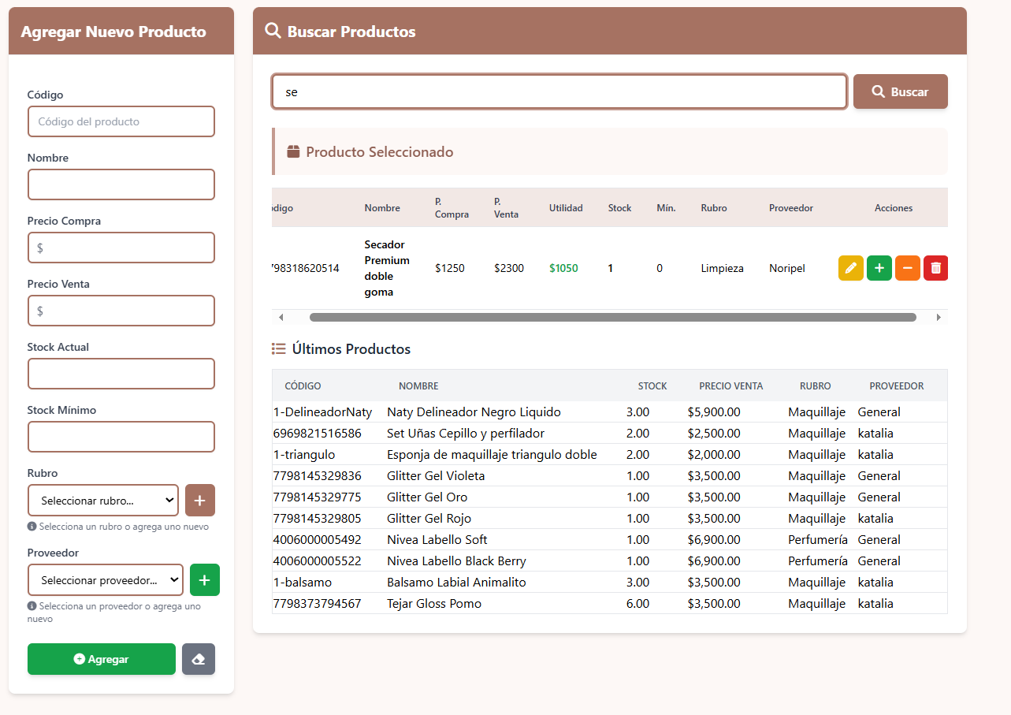Click the Stock Mínimo input field
This screenshot has height=715, width=1011.
point(121,438)
